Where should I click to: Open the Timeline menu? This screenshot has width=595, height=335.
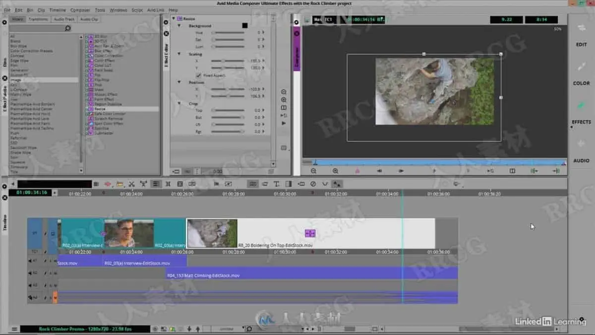[x=58, y=10]
